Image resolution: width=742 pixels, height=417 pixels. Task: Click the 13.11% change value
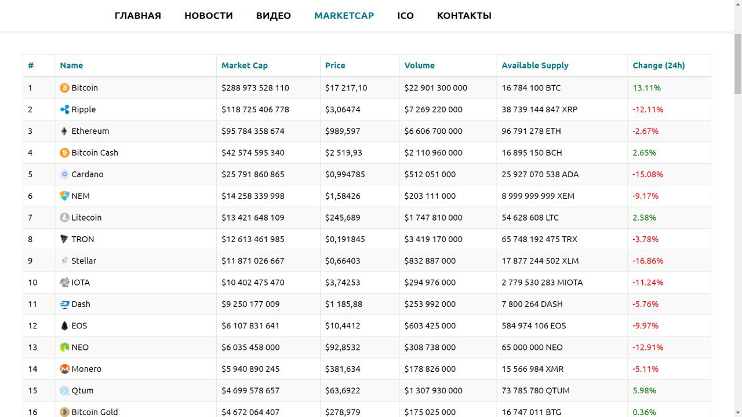tap(646, 88)
